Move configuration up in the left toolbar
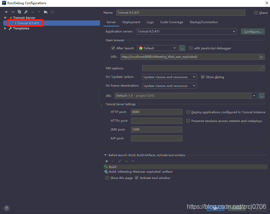The image size is (270, 214). (32, 12)
